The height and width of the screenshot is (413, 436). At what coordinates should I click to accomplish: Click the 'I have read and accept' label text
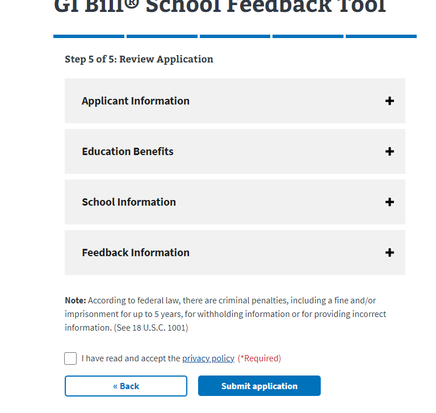coord(131,358)
